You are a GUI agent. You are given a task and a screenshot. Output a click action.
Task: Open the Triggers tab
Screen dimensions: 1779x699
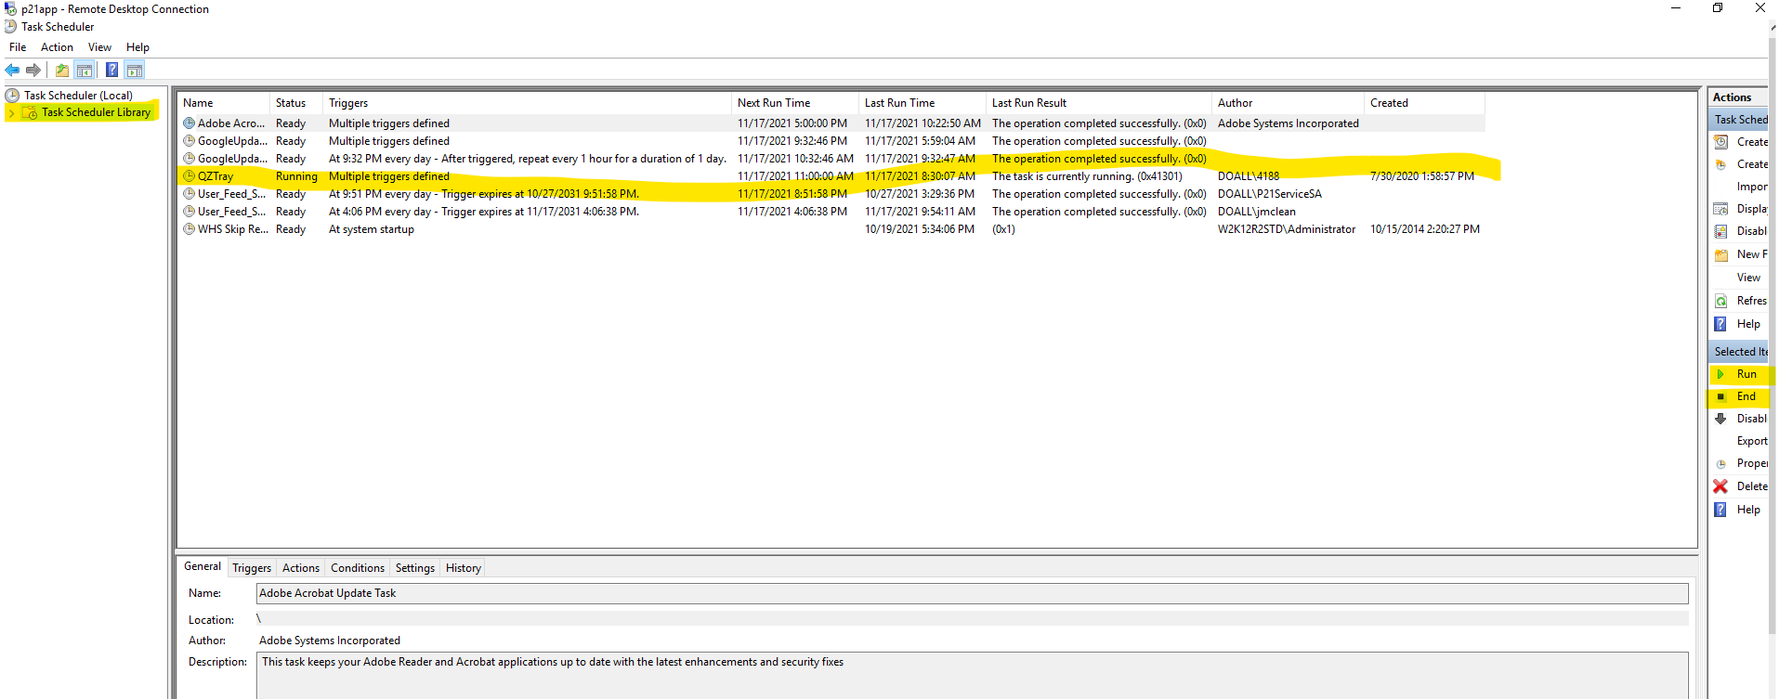252,568
